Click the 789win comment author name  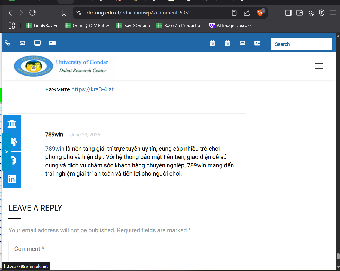(x=54, y=134)
